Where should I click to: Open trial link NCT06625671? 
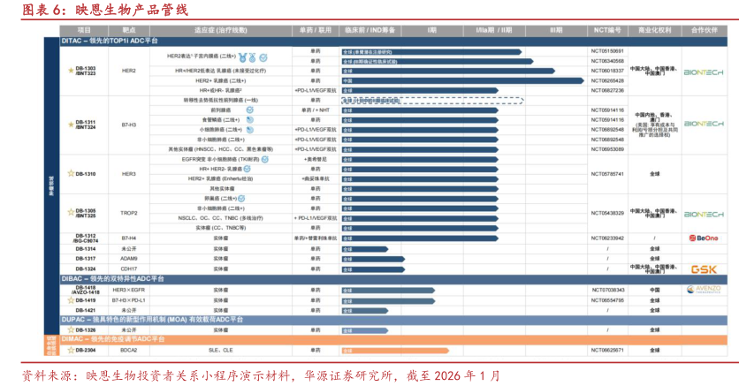point(606,351)
